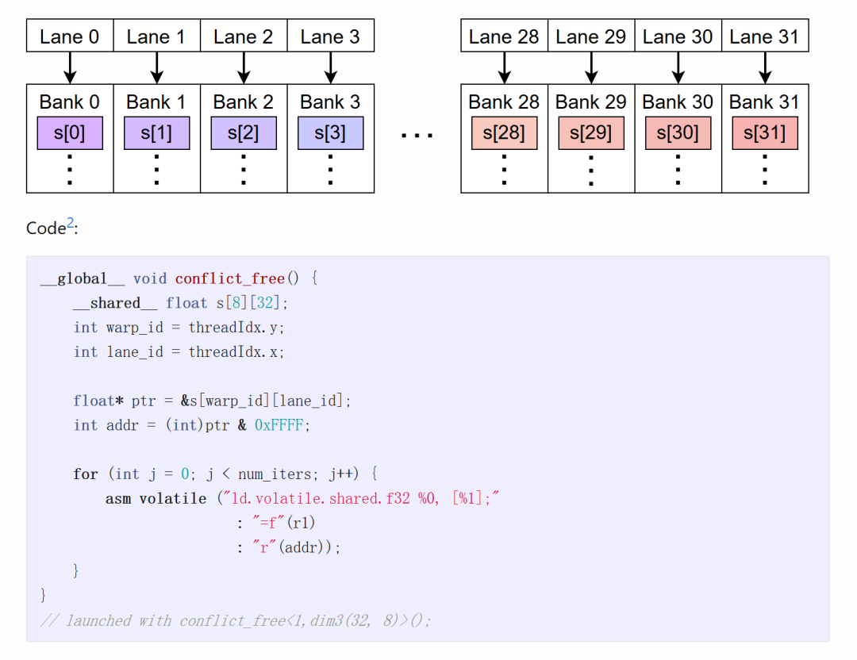
Task: Click the conflict_free function name in code
Action: [x=229, y=278]
